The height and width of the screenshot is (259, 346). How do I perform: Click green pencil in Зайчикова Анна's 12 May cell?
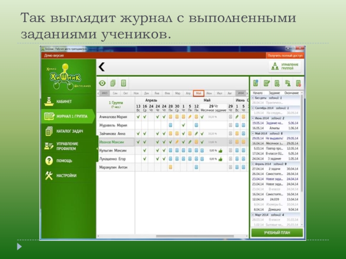[196, 133]
